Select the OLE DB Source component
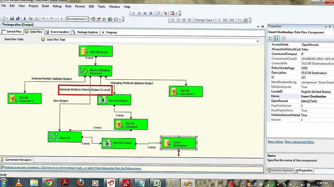Image resolution: width=334 pixels, height=187 pixels. tap(96, 51)
